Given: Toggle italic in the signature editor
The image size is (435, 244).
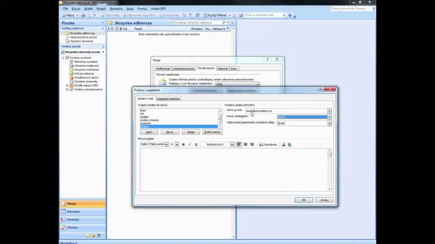Looking at the screenshot, I should click(x=190, y=145).
